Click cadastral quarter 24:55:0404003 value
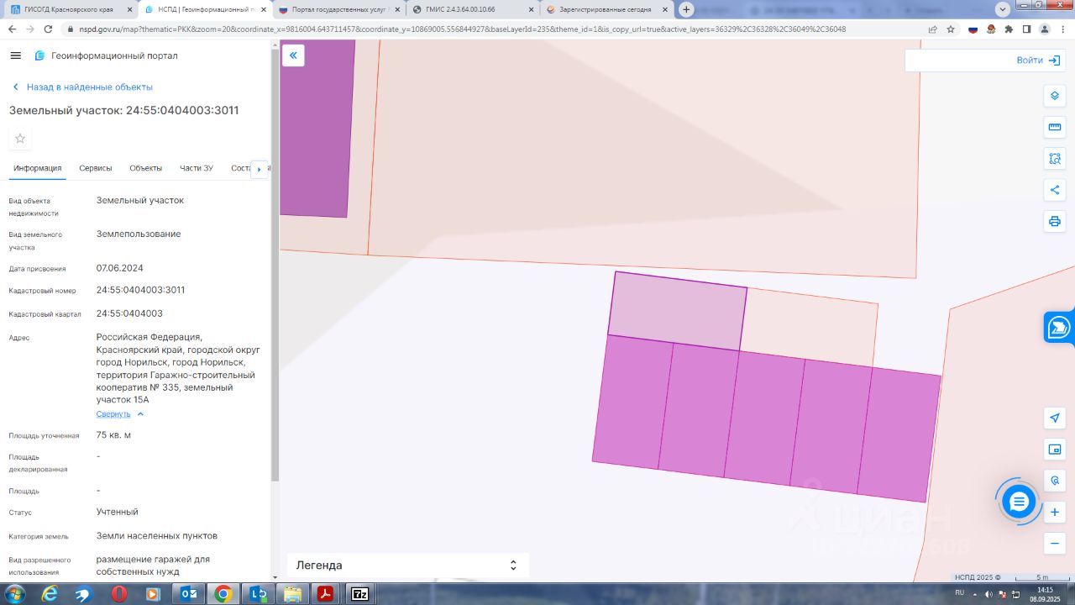1075x605 pixels. [129, 313]
